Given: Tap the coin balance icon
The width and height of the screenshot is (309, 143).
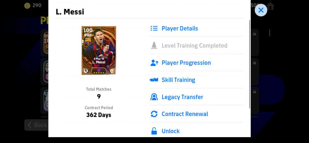Looking at the screenshot, I should pyautogui.click(x=27, y=6).
